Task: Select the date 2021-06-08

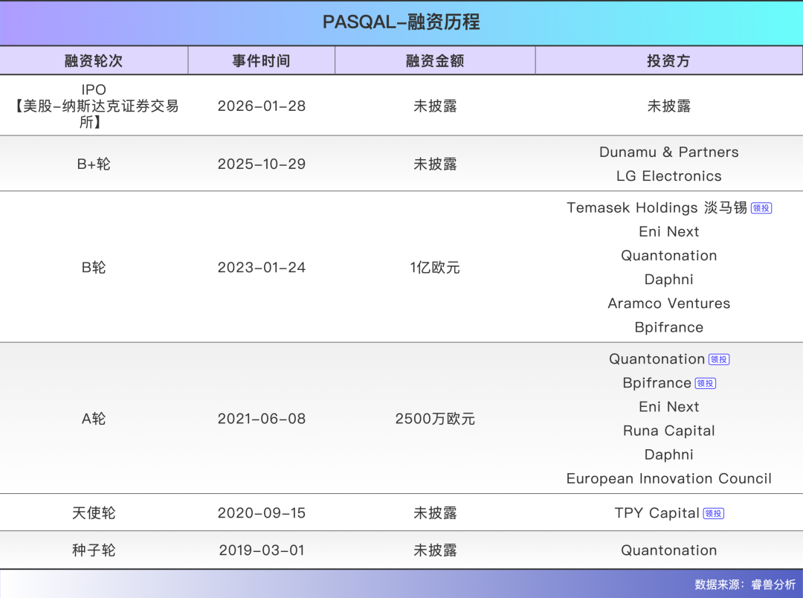Action: pos(261,419)
